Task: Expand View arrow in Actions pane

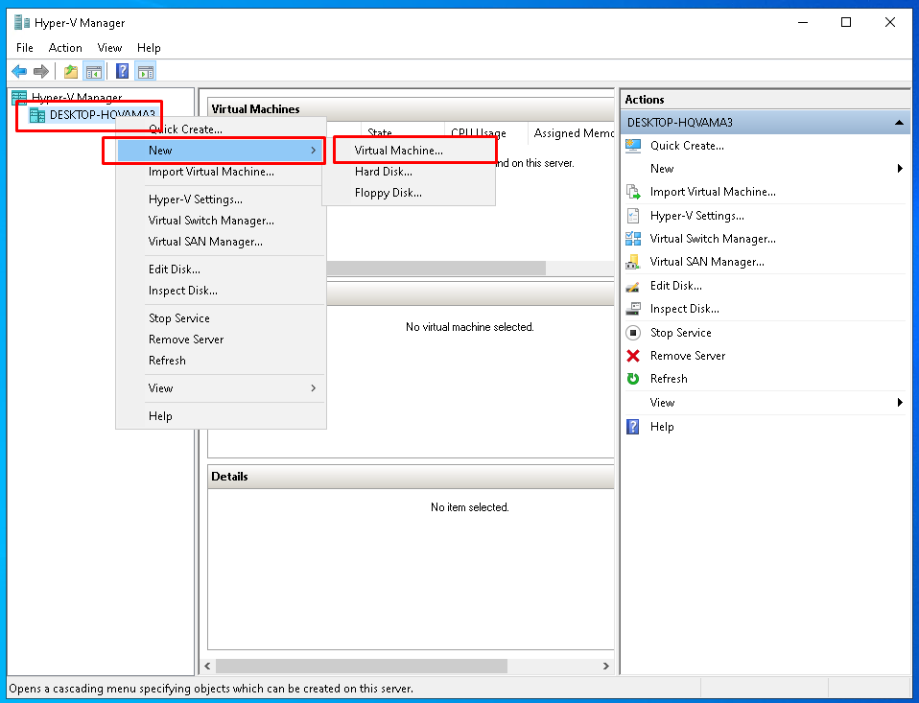Action: 900,403
